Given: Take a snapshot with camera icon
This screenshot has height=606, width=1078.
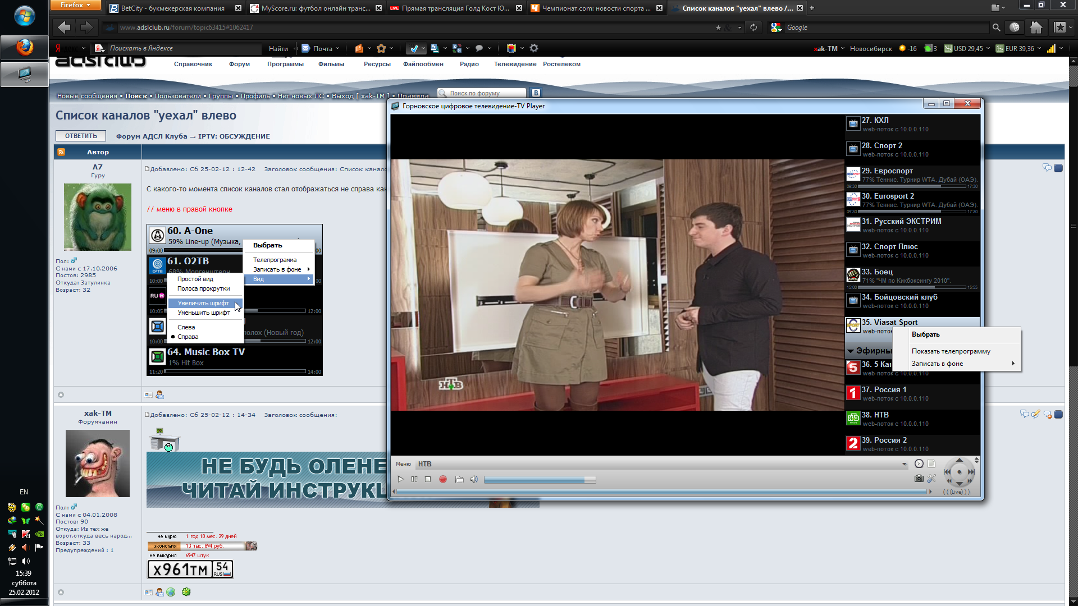Looking at the screenshot, I should pos(919,479).
